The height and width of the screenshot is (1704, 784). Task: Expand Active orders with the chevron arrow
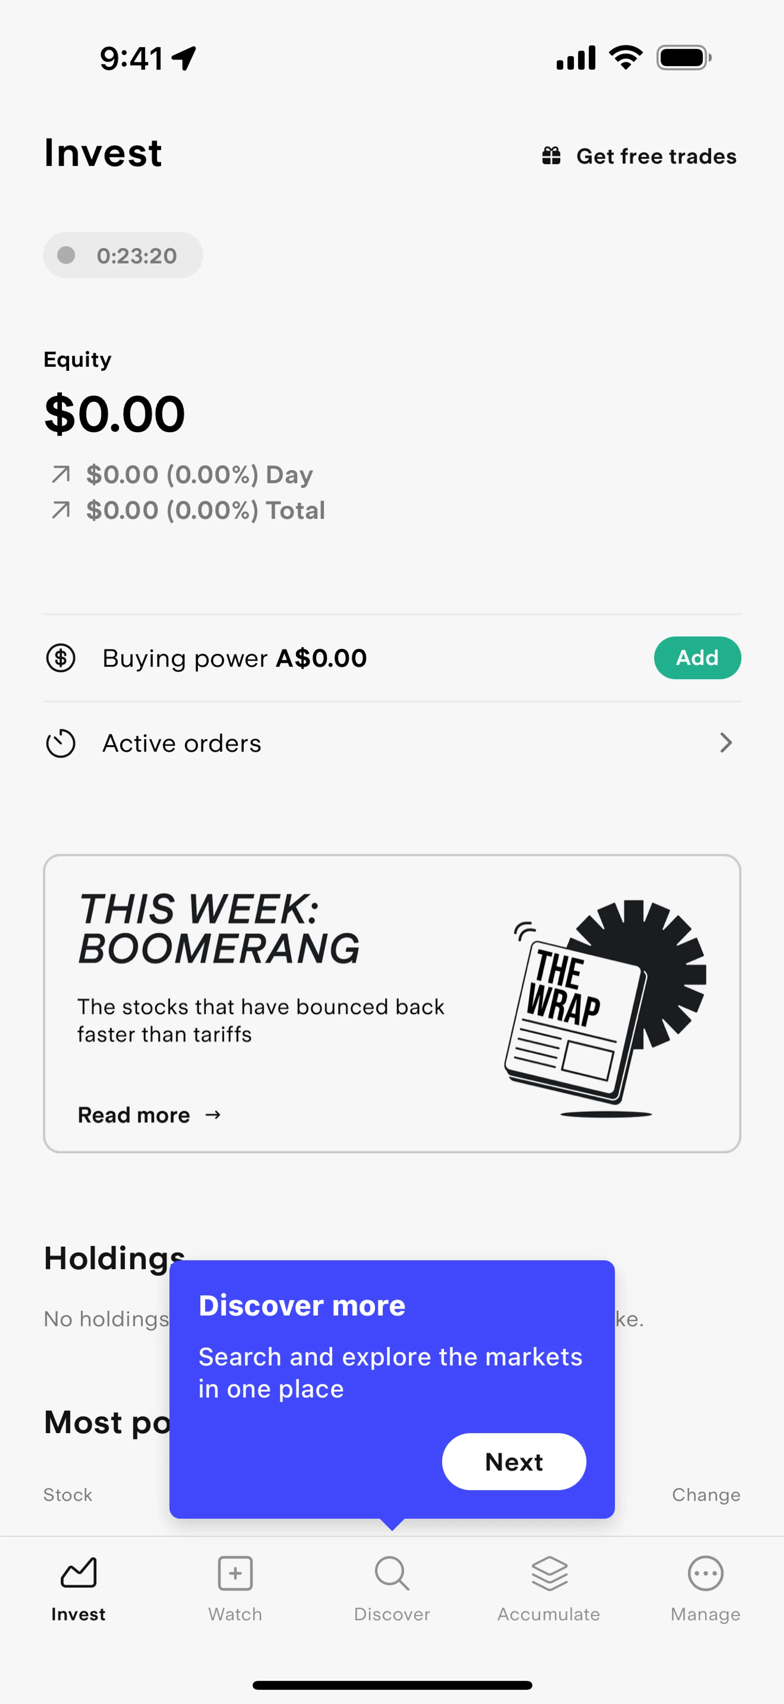click(726, 743)
